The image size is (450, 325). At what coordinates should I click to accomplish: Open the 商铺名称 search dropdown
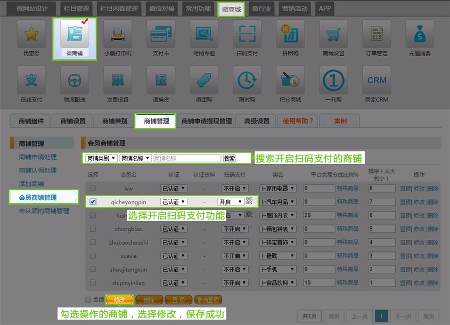[x=135, y=158]
